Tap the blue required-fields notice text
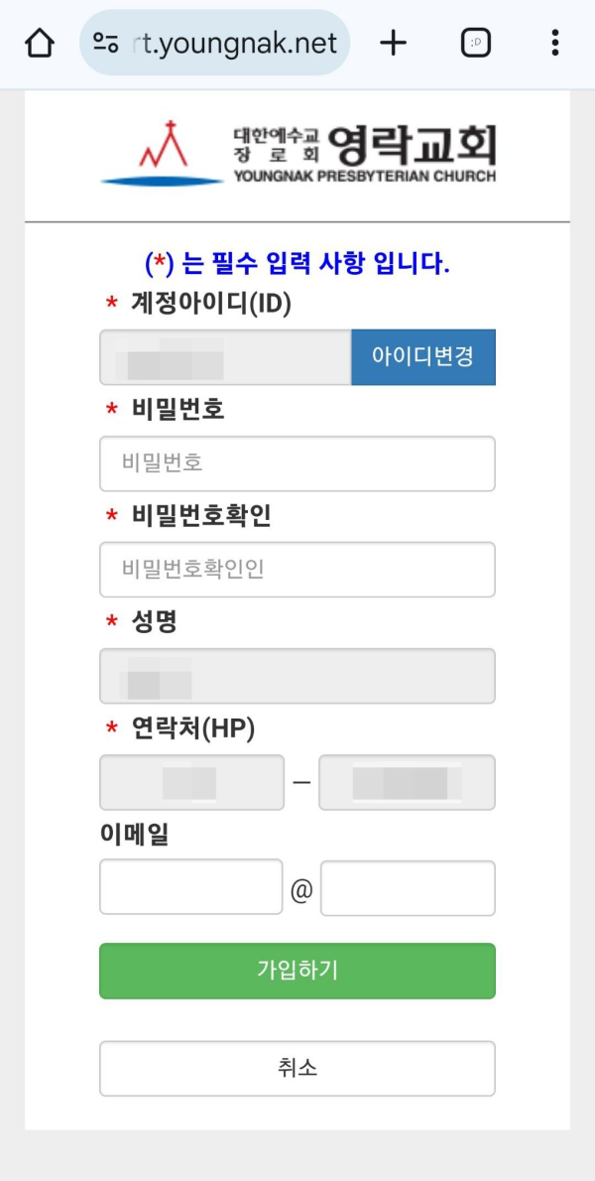595x1181 pixels. click(x=297, y=259)
